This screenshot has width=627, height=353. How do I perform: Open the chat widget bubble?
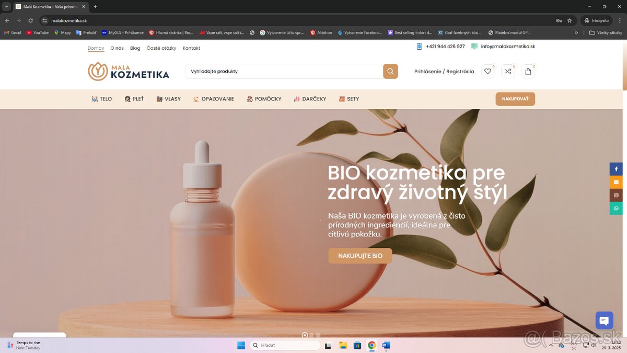point(604,320)
